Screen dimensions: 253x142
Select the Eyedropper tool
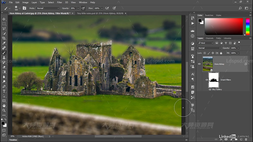pyautogui.click(x=4, y=43)
